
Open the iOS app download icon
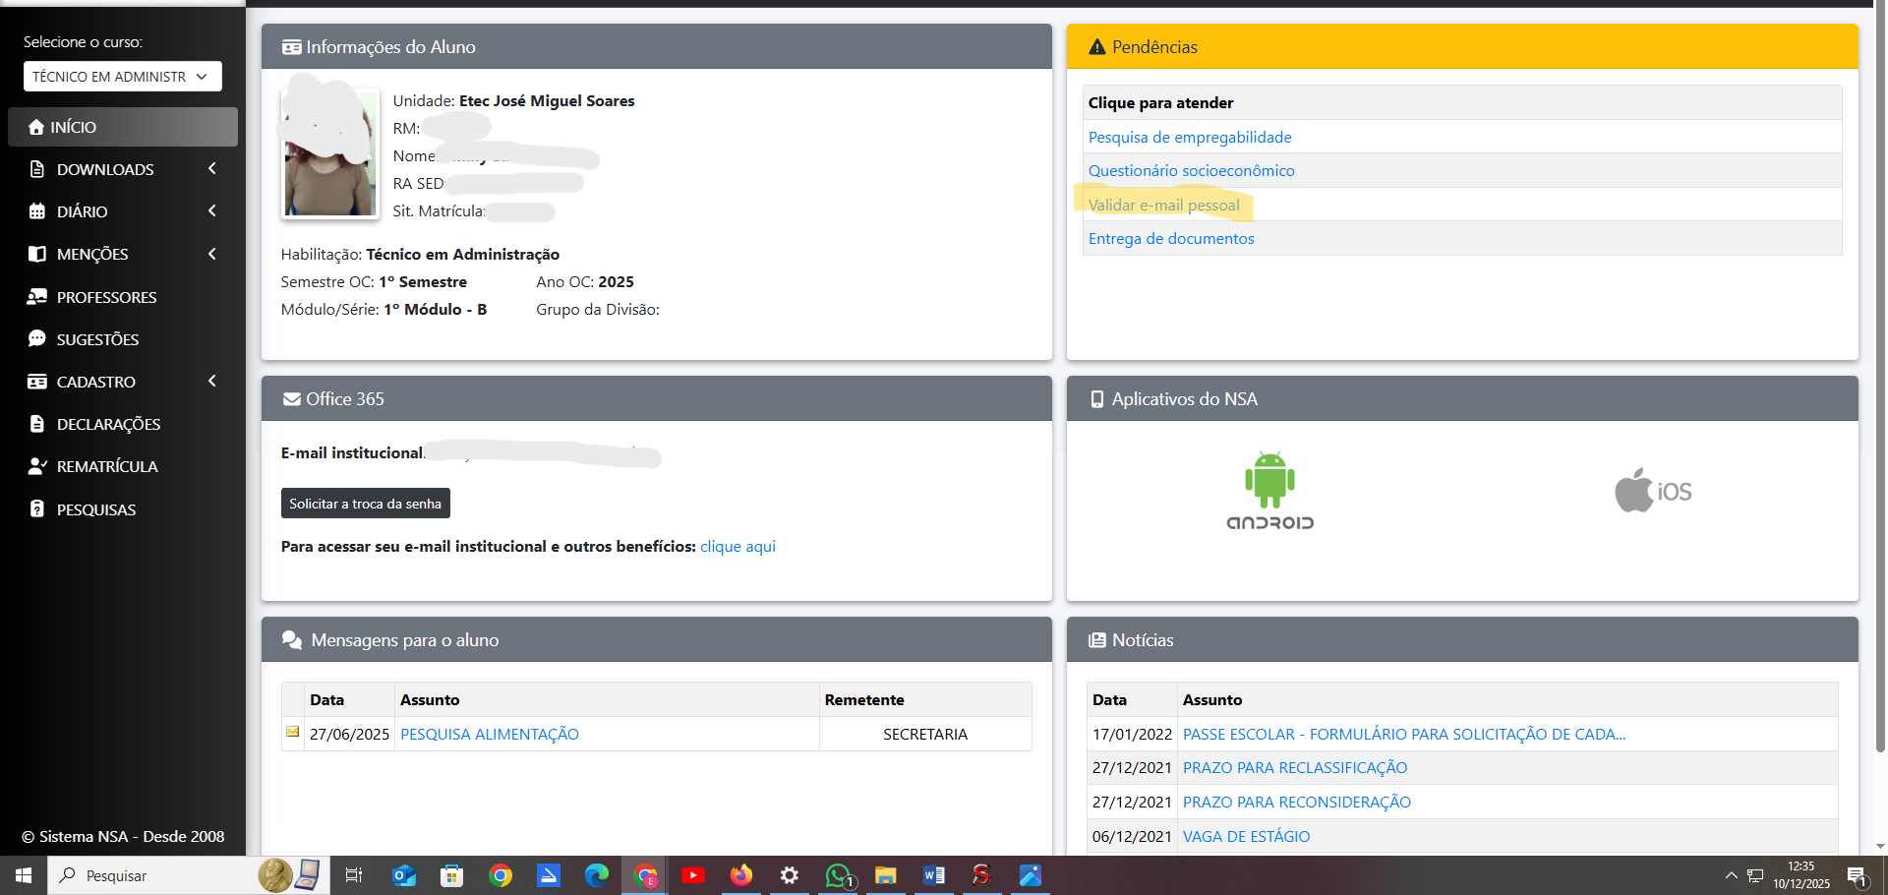coord(1653,490)
